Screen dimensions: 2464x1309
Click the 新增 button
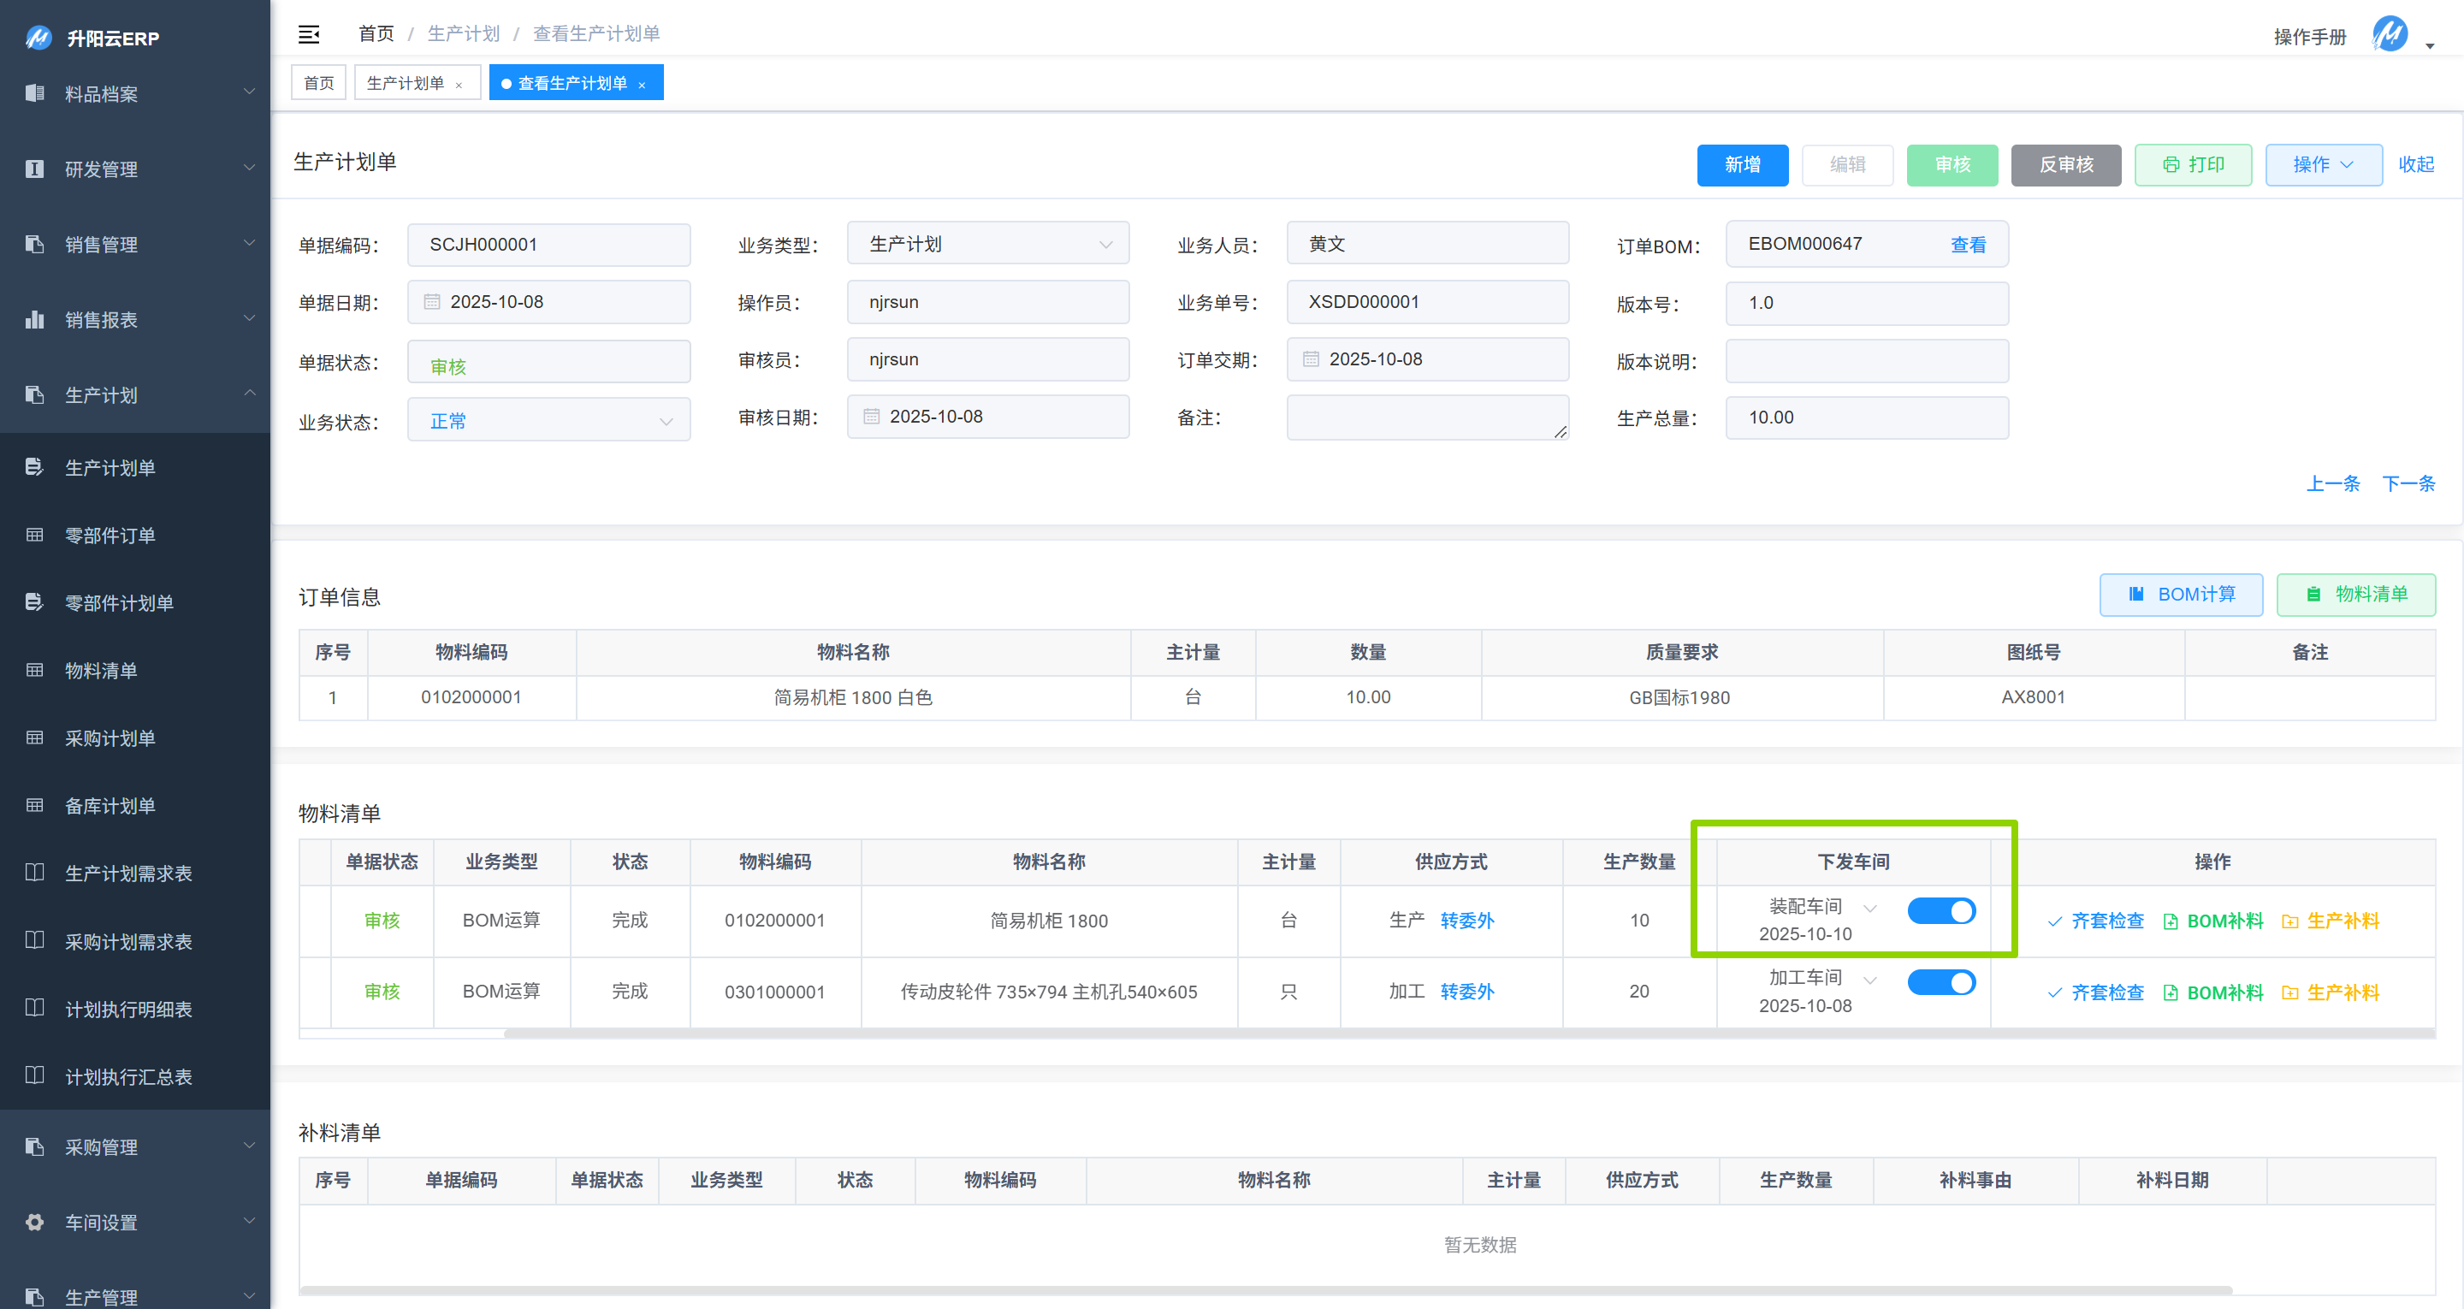click(1742, 164)
